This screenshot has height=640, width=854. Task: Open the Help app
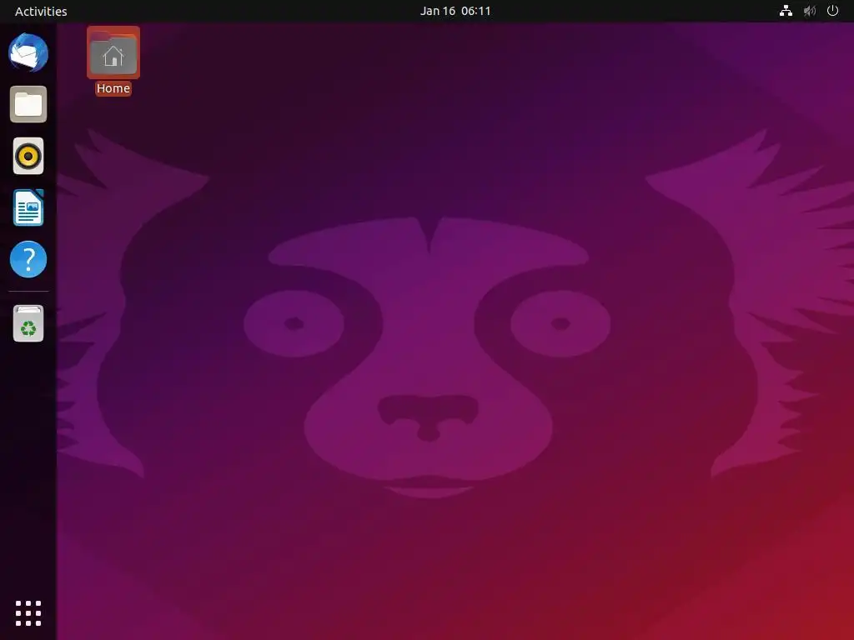coord(28,259)
